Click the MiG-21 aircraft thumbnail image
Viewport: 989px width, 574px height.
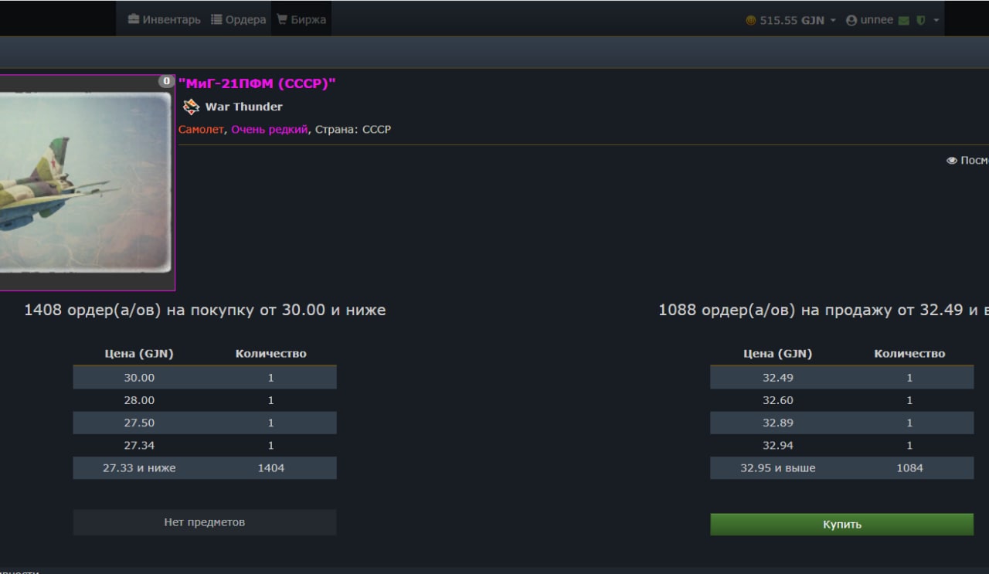point(86,182)
